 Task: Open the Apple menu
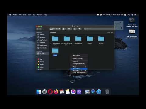(10, 15)
